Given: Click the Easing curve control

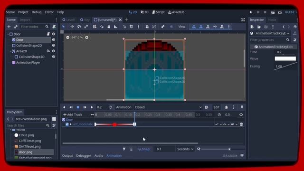Looking at the screenshot, I should pos(285,66).
